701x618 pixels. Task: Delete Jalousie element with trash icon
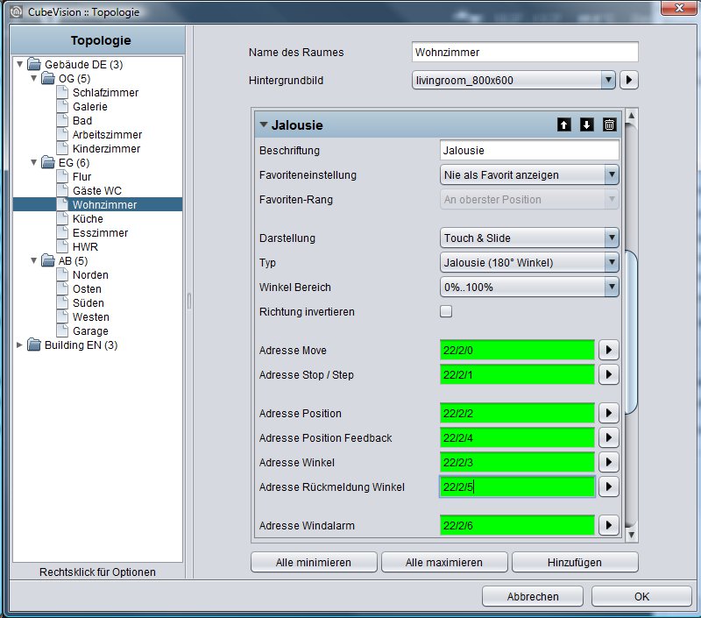(609, 124)
